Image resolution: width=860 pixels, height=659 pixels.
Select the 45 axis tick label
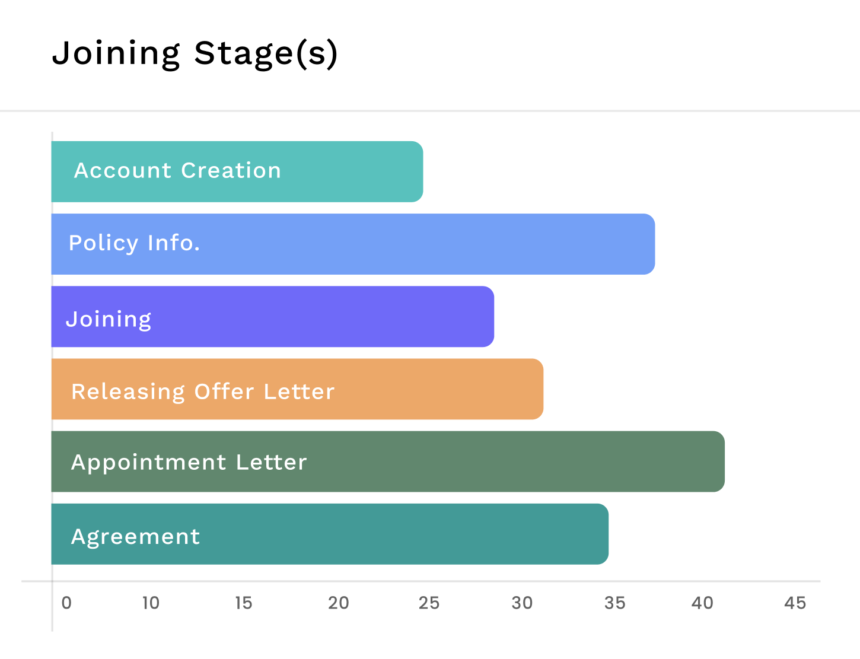795,603
